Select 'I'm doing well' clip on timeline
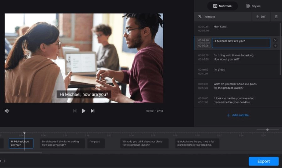This screenshot has height=168, width=282. pyautogui.click(x=62, y=143)
